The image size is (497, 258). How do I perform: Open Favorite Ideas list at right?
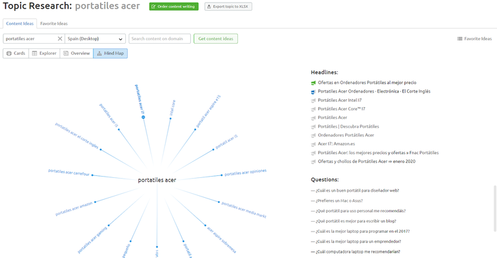[474, 38]
